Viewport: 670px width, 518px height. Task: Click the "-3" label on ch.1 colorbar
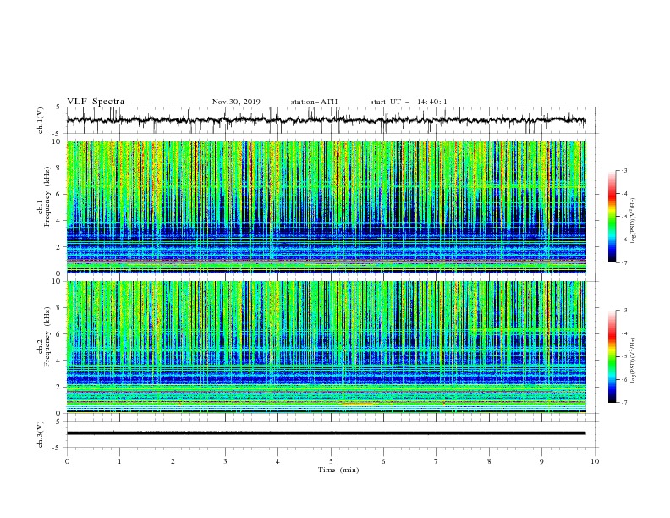624,170
